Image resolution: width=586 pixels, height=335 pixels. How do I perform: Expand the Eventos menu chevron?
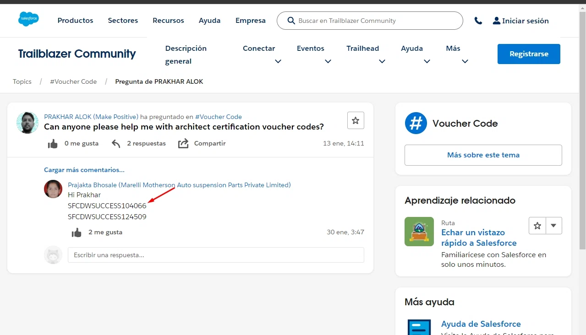[328, 61]
